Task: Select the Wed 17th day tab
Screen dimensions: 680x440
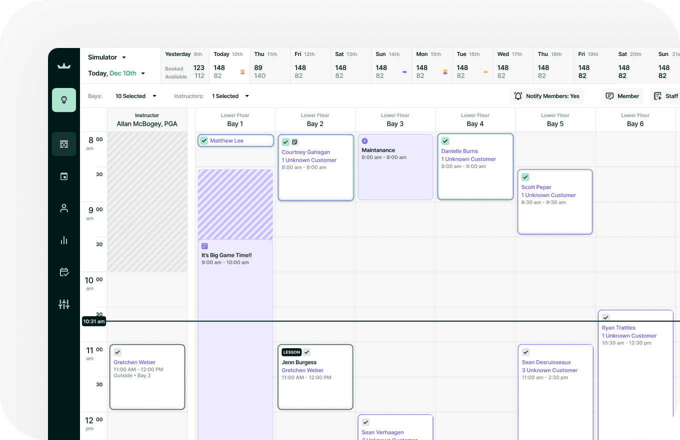Action: click(513, 65)
